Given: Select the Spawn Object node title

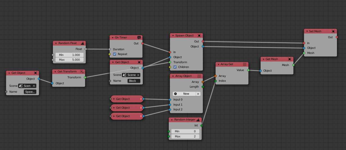Looking at the screenshot, I should click(184, 36).
